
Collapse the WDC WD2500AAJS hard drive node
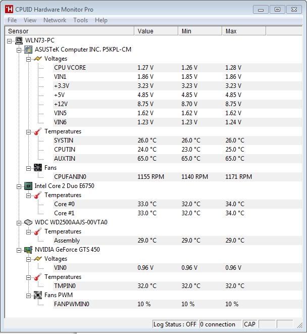19,222
